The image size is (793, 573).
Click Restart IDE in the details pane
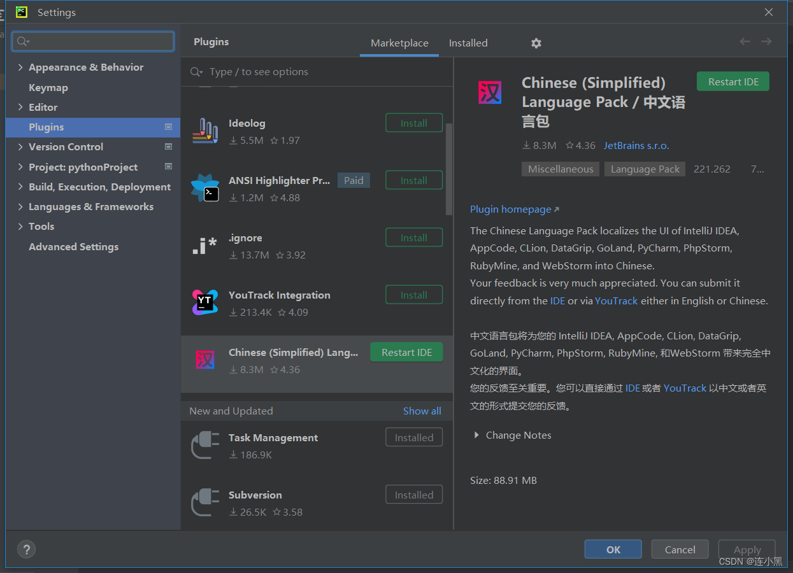point(733,81)
